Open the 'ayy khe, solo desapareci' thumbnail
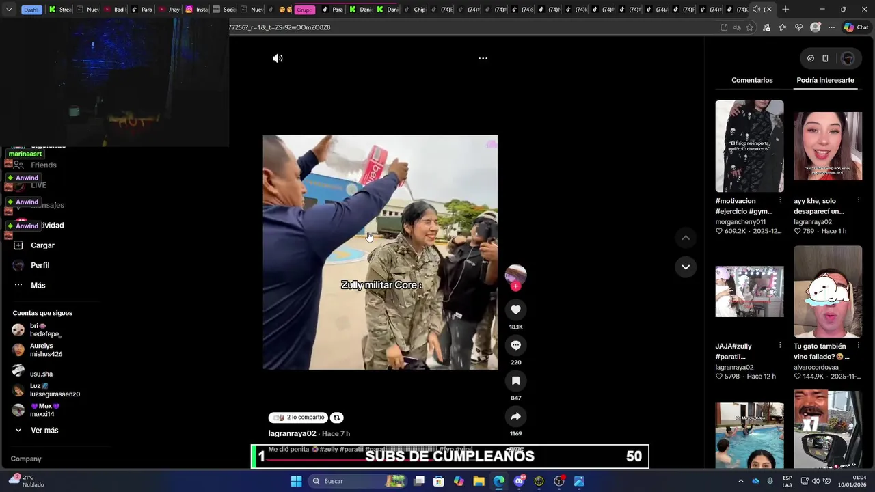This screenshot has width=875, height=492. click(828, 146)
